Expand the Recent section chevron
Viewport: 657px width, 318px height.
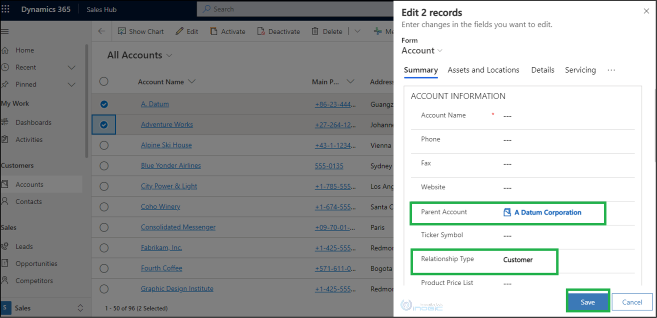72,67
